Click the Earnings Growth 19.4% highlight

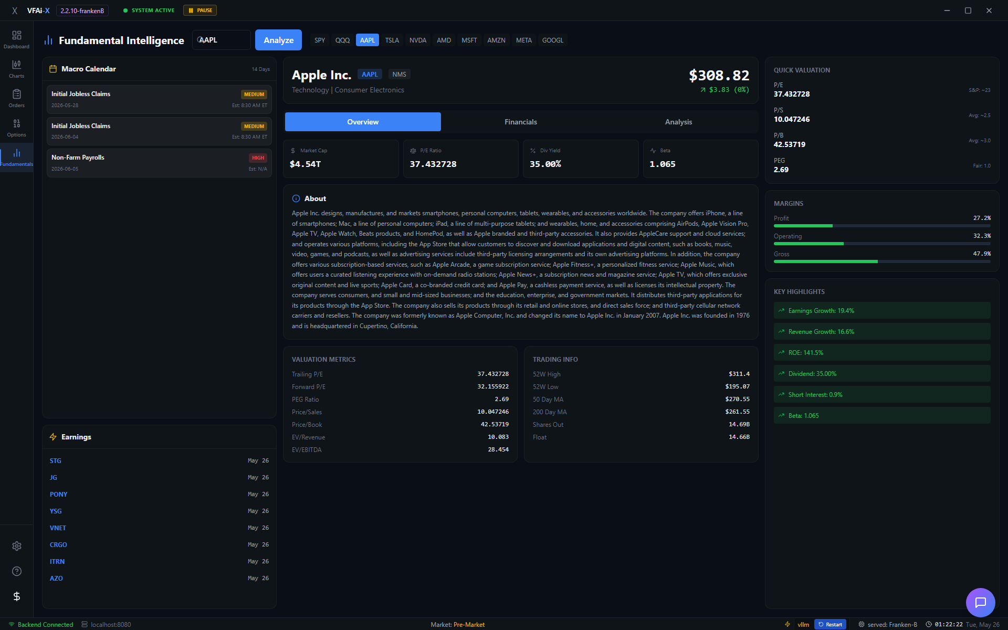[882, 310]
